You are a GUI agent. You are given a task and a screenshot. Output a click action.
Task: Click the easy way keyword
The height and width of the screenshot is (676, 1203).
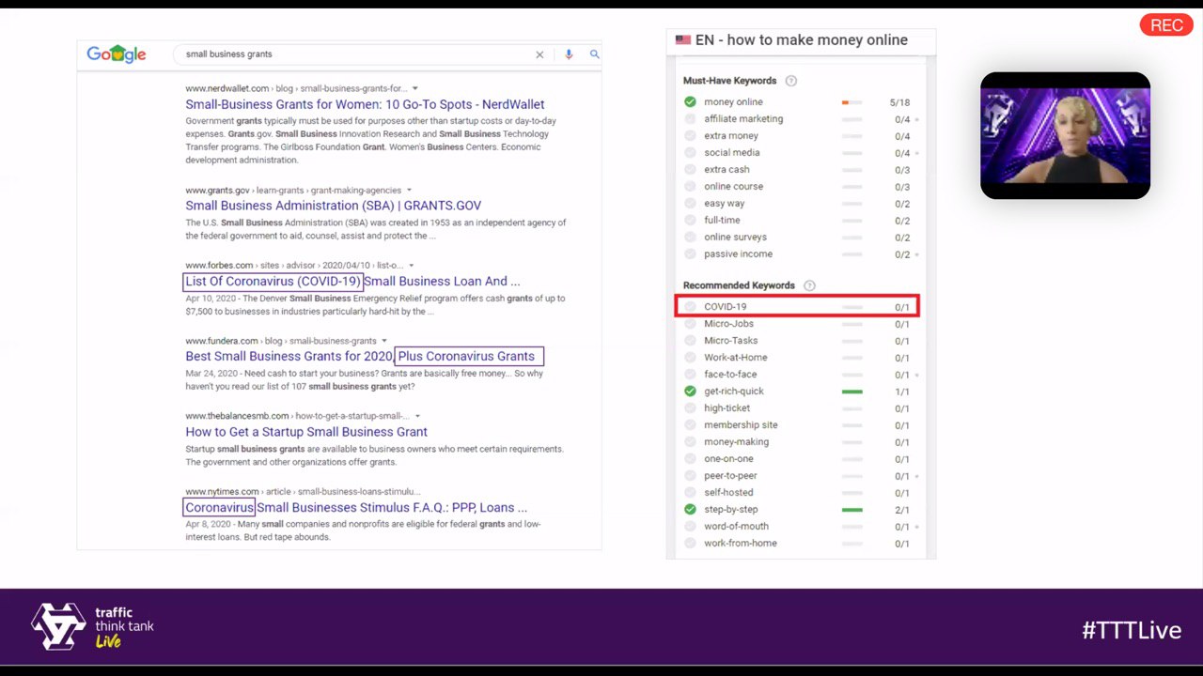click(724, 204)
